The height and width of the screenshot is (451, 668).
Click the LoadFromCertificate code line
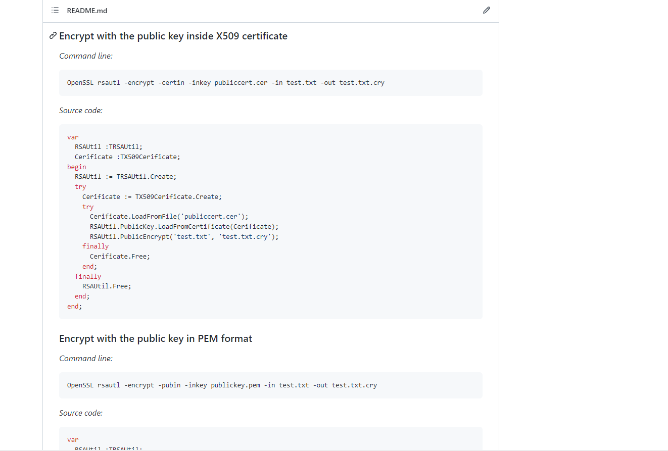coord(184,226)
